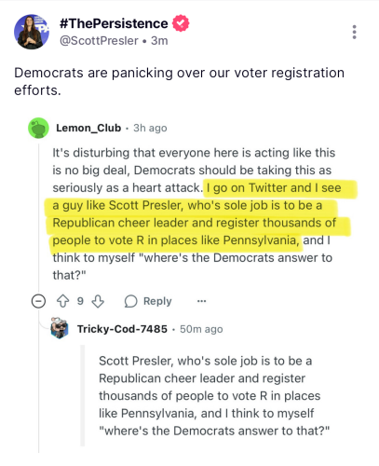379x466 pixels.
Task: Open the three-dot post options menu
Action: [x=354, y=32]
